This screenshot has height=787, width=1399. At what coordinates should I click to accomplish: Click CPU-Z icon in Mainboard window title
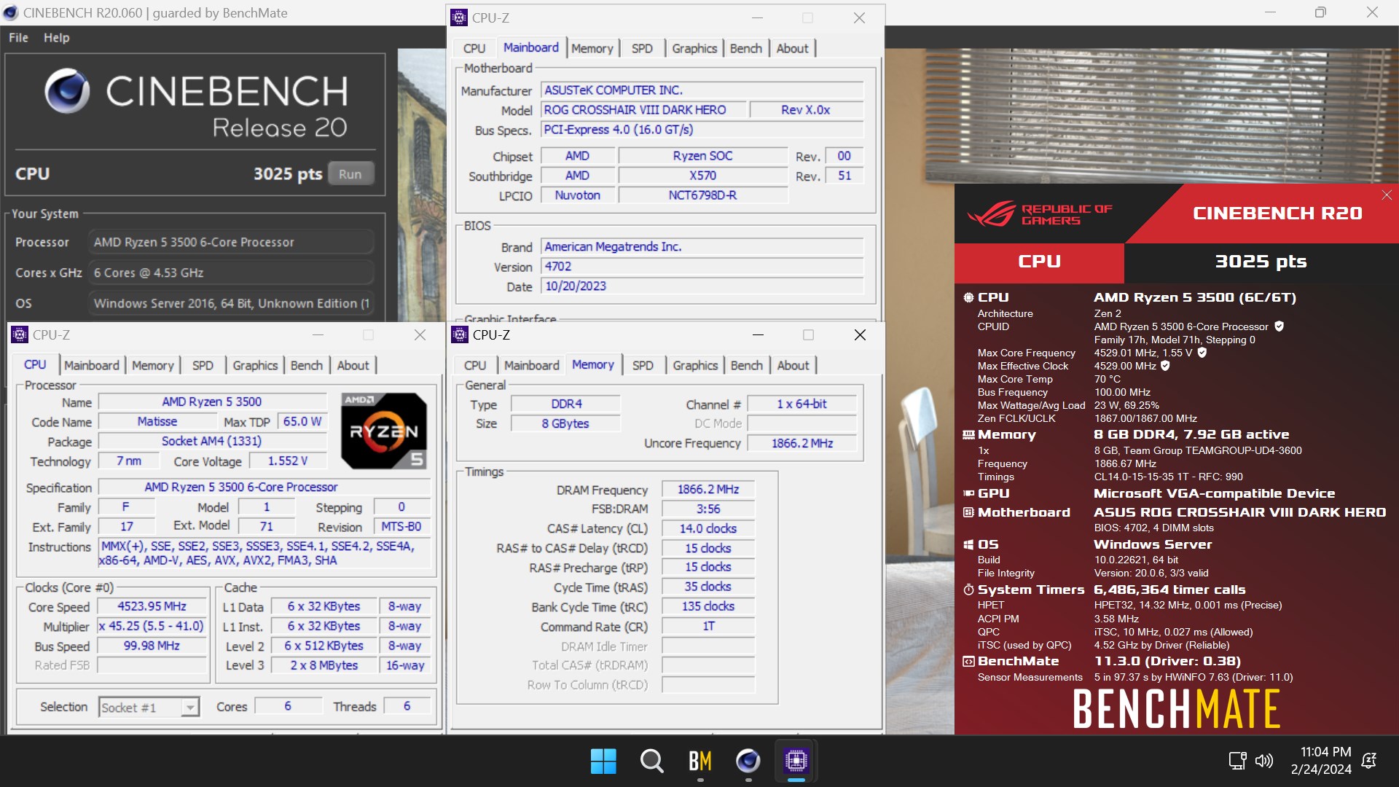click(x=459, y=17)
